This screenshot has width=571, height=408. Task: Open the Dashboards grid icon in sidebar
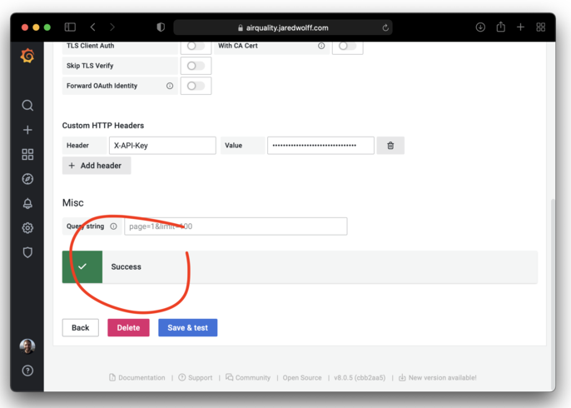pos(27,155)
